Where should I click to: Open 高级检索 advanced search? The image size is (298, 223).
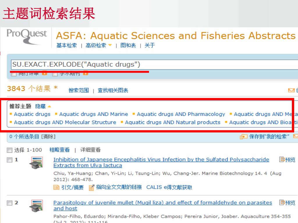click(96, 46)
